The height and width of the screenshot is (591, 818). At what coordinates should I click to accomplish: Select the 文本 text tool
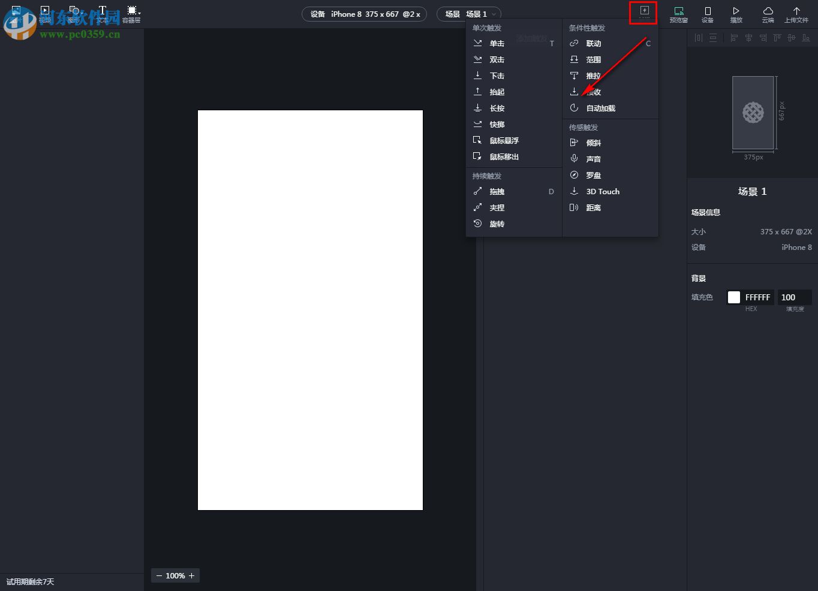tap(102, 10)
